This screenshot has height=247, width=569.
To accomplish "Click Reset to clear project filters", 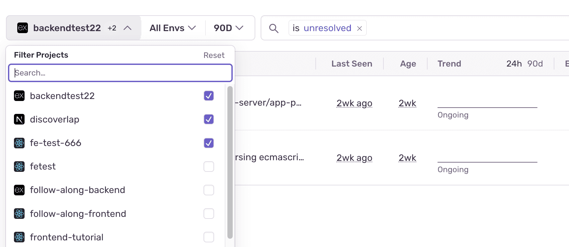I will 214,55.
